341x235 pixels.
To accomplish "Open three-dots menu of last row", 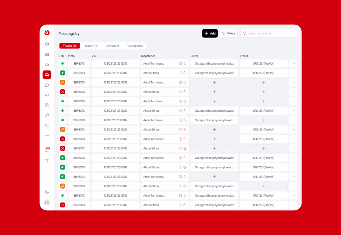I will click(293, 205).
